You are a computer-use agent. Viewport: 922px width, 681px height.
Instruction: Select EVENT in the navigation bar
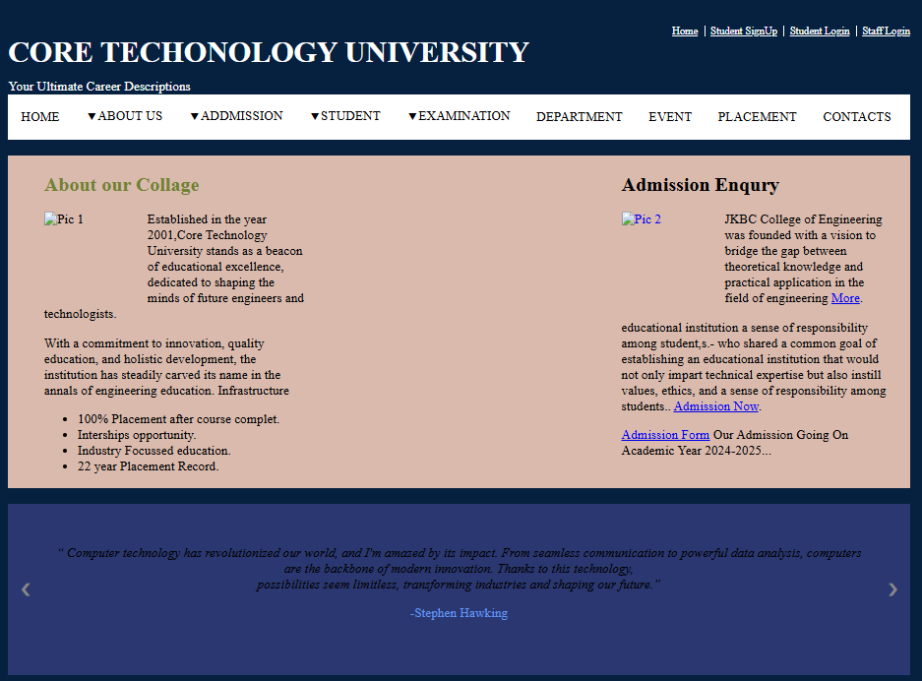tap(670, 117)
